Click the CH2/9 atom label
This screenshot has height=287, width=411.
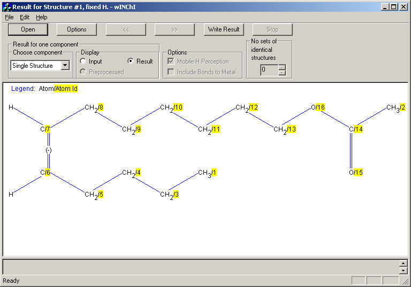131,130
